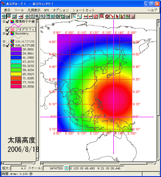Screen dimensions: 161x177
Task: Select the pan/move arrows tool icon
Action: (27, 16)
